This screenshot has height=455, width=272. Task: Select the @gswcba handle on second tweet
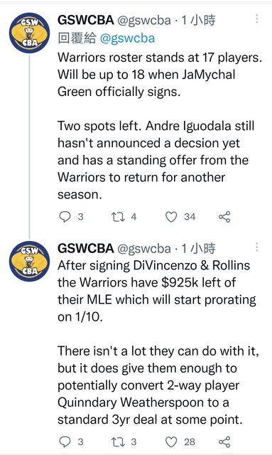tap(144, 248)
